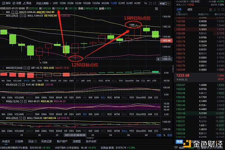The width and height of the screenshot is (225, 150).
Task: Show both asks and bids in order book
Action: click(210, 10)
